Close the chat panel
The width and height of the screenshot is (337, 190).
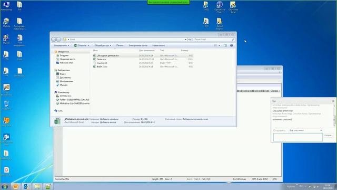tap(333, 101)
